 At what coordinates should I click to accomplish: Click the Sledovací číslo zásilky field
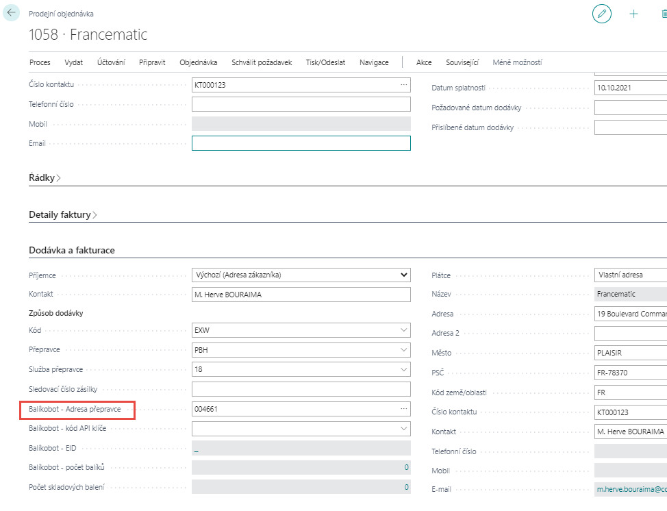(301, 389)
